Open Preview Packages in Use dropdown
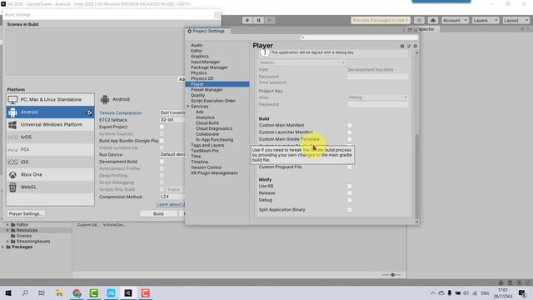 coord(381,20)
